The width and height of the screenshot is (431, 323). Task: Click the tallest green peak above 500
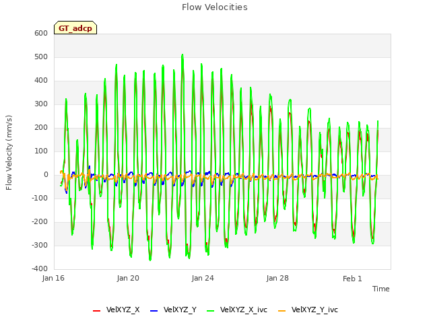(183, 56)
